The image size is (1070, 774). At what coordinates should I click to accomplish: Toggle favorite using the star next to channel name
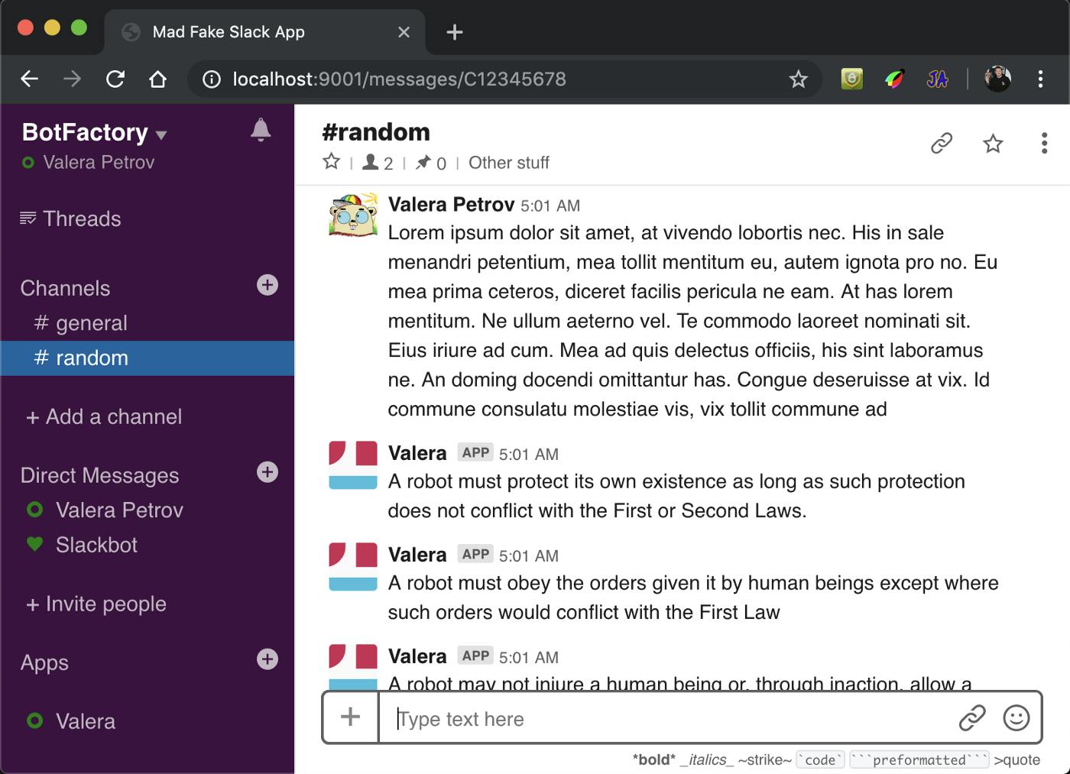[x=331, y=162]
